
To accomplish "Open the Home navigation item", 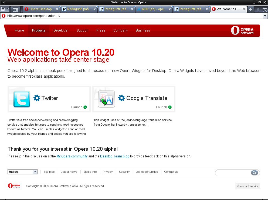I will tap(19, 30).
